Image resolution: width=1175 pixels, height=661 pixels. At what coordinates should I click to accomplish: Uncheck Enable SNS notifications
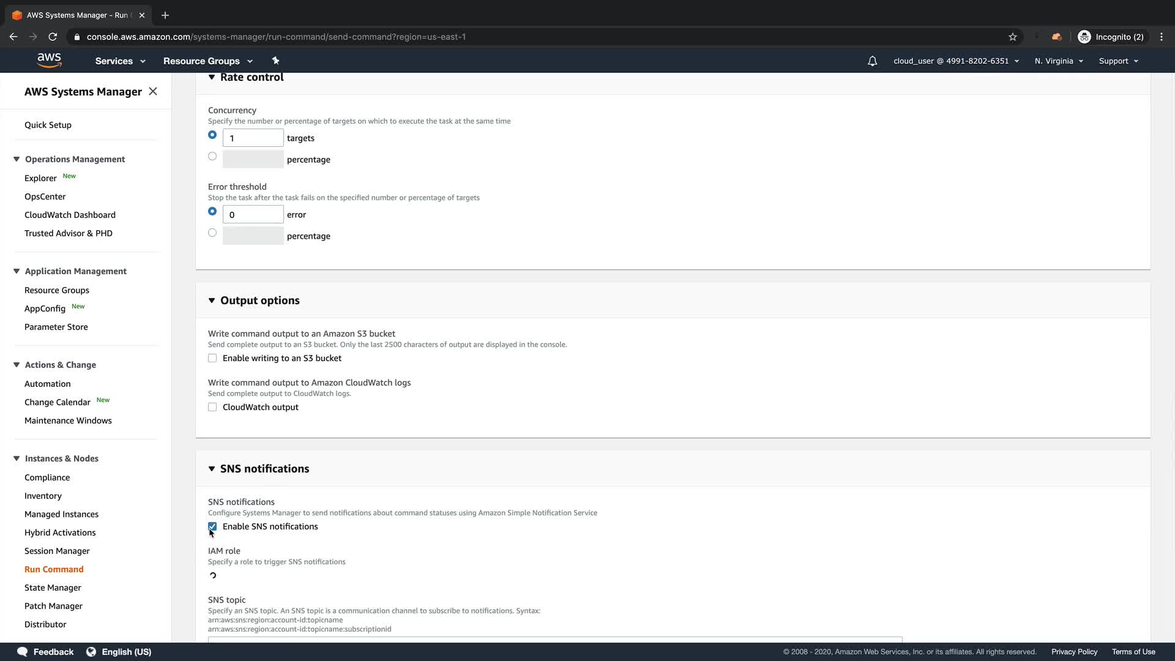pyautogui.click(x=212, y=526)
